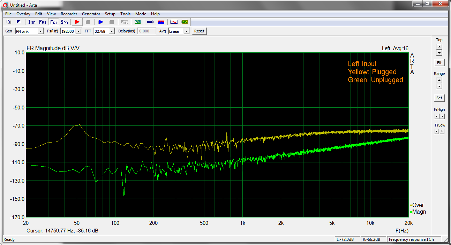The height and width of the screenshot is (245, 451).
Task: Toggle the green waveform display icon
Action: tap(185, 22)
